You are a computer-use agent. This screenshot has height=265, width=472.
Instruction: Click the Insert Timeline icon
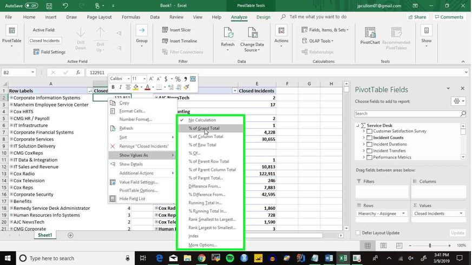(x=165, y=41)
